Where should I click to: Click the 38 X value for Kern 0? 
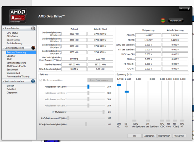tap(109, 87)
